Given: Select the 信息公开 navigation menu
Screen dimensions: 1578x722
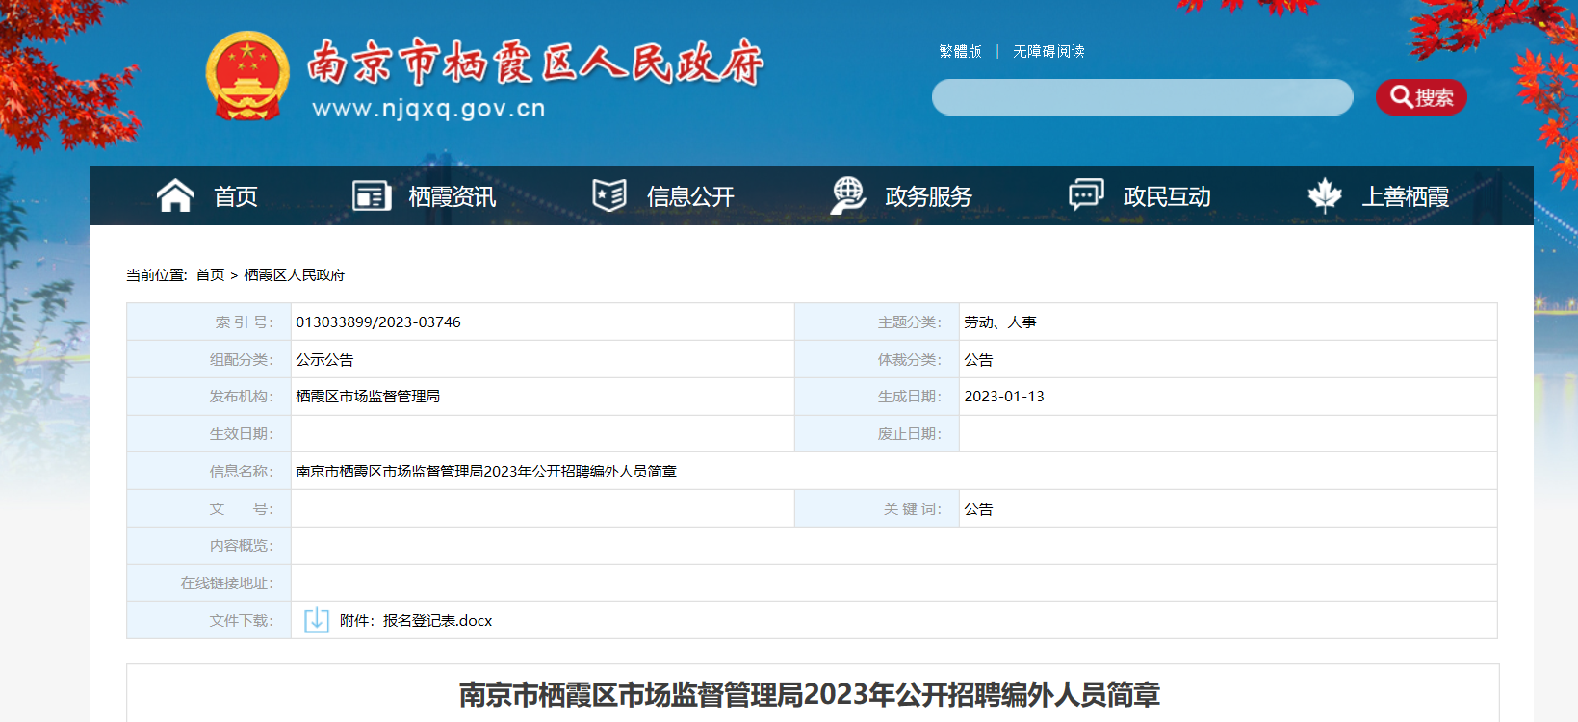Looking at the screenshot, I should [x=690, y=196].
